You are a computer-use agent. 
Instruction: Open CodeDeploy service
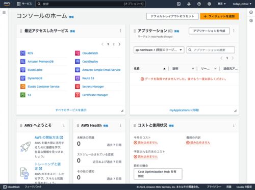pos(90,62)
